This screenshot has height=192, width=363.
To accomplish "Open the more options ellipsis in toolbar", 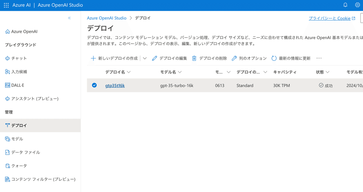I will [x=319, y=59].
